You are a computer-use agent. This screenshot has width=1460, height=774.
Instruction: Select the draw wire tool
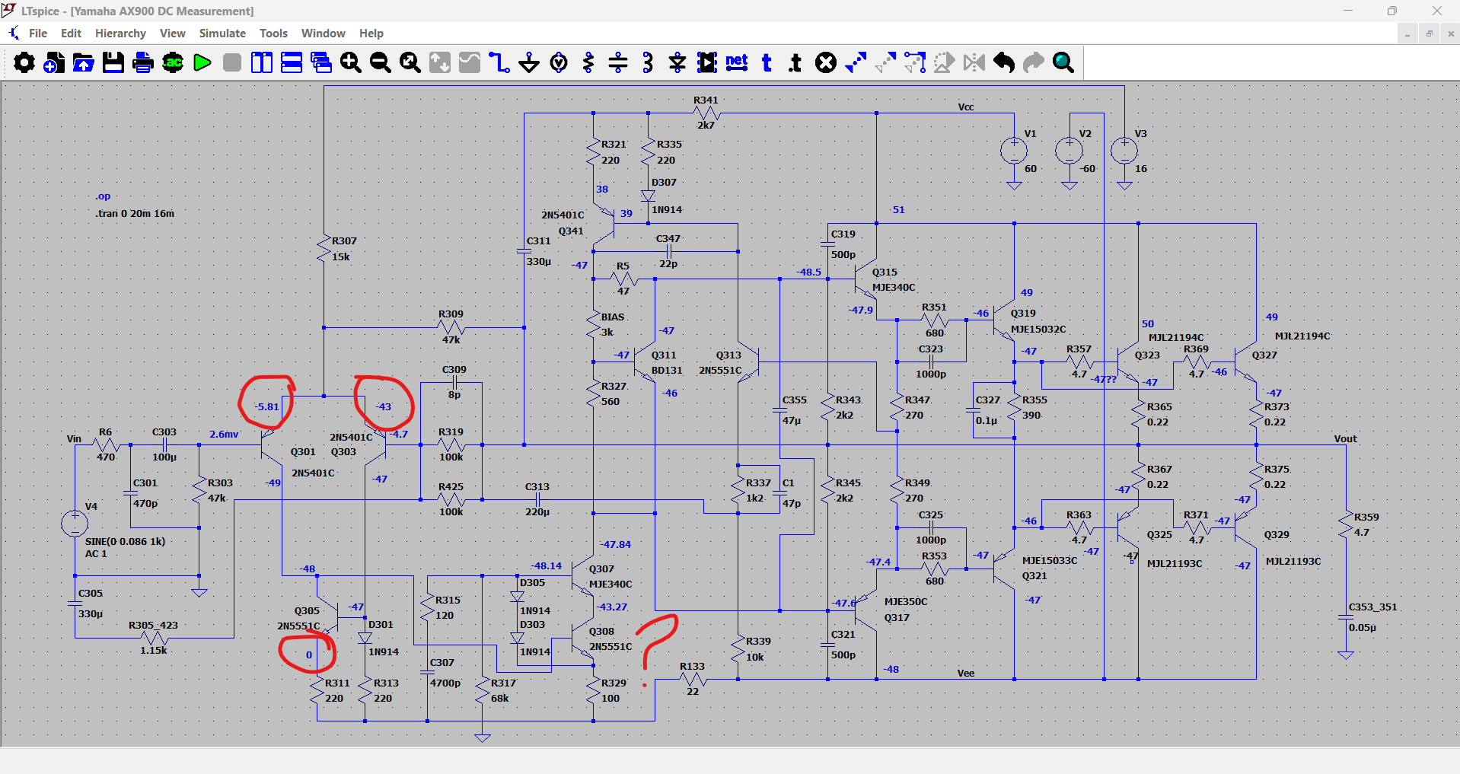click(499, 62)
